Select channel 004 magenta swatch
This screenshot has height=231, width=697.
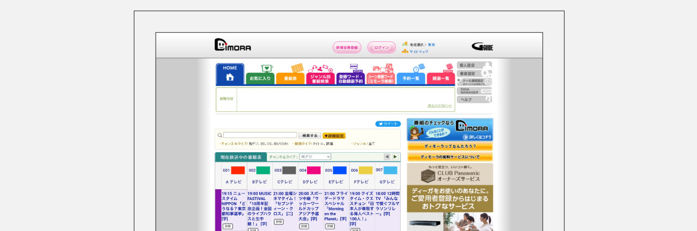(x=314, y=170)
